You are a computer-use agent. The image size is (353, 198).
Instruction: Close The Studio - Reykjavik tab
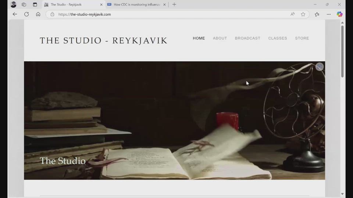pyautogui.click(x=101, y=4)
